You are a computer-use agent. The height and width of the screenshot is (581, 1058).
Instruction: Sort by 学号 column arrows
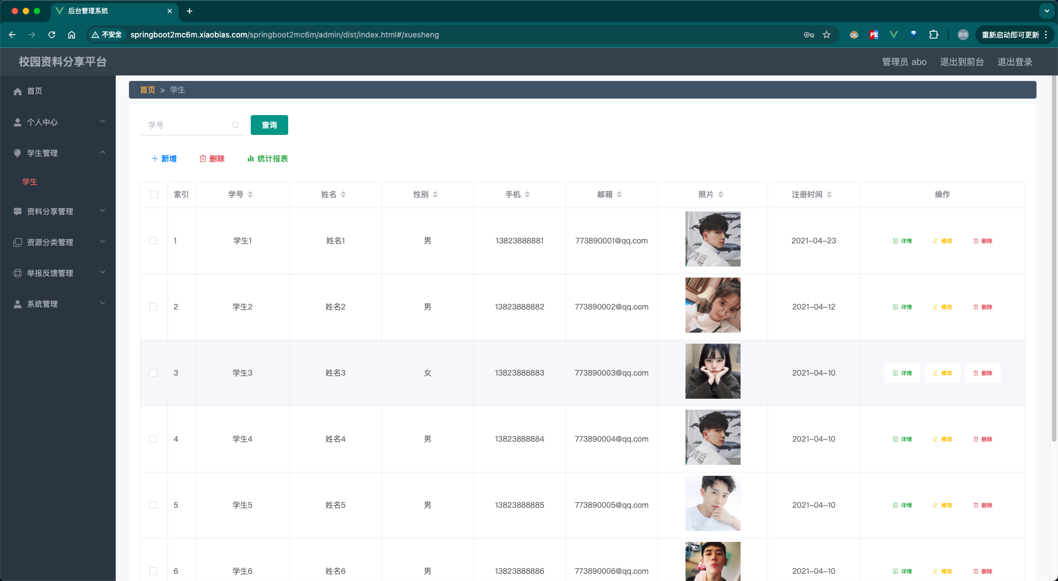250,194
